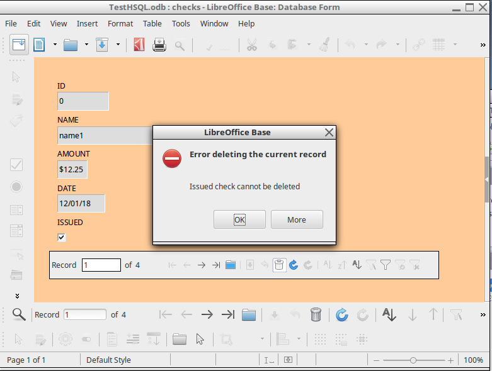Image resolution: width=492 pixels, height=371 pixels.
Task: Click Find Record magnifier in bottom toolbar
Action: (x=19, y=314)
